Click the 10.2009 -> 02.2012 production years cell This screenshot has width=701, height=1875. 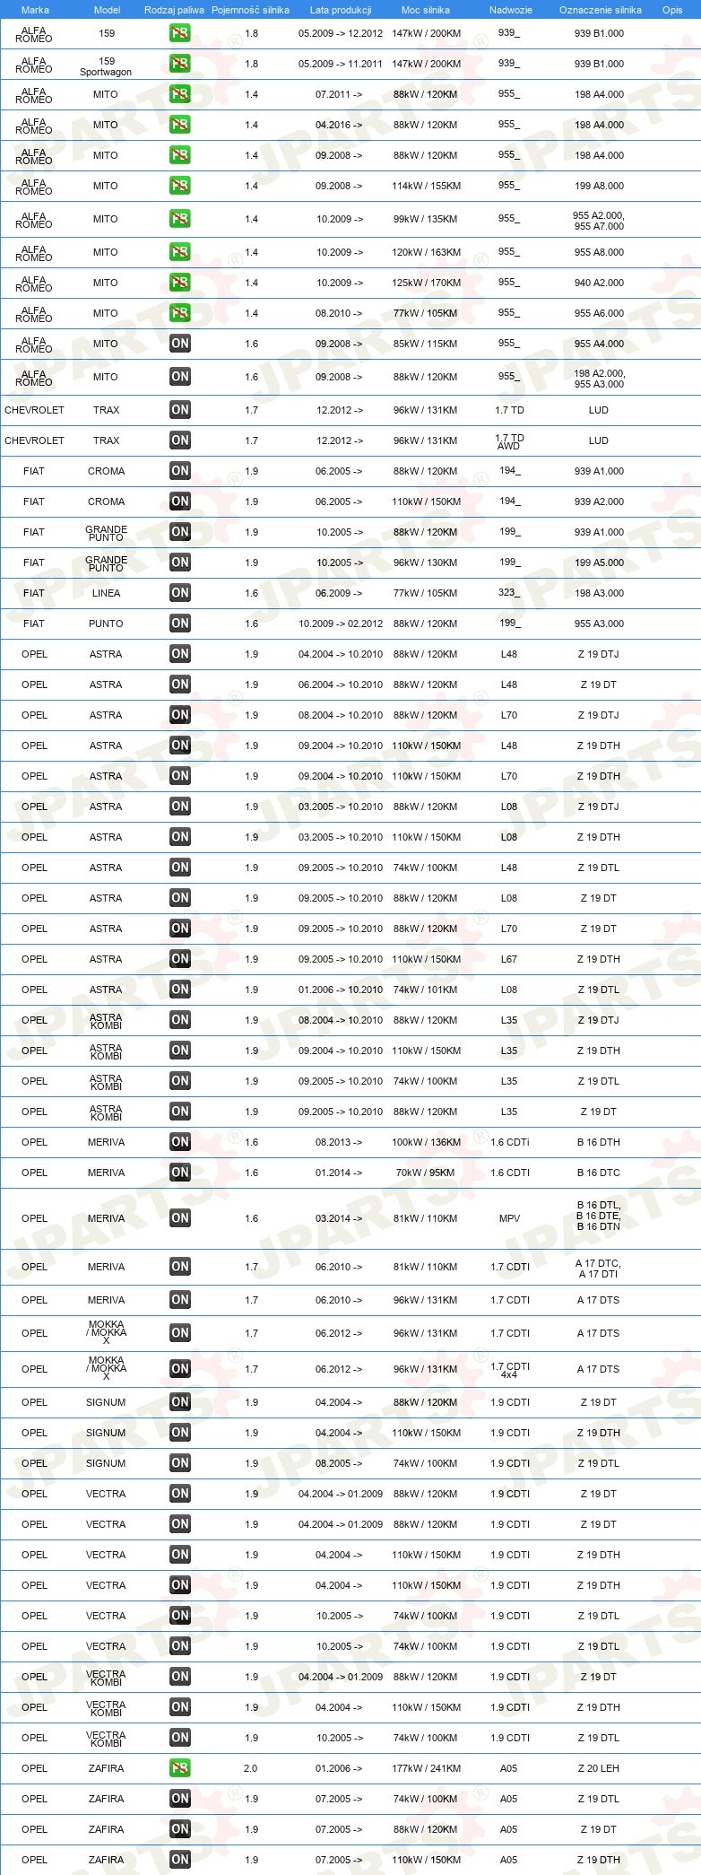coord(341,624)
